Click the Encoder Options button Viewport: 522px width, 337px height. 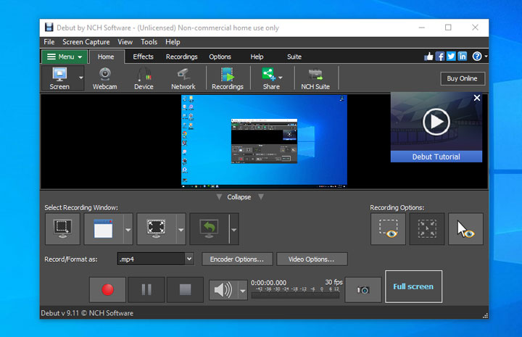pyautogui.click(x=237, y=259)
